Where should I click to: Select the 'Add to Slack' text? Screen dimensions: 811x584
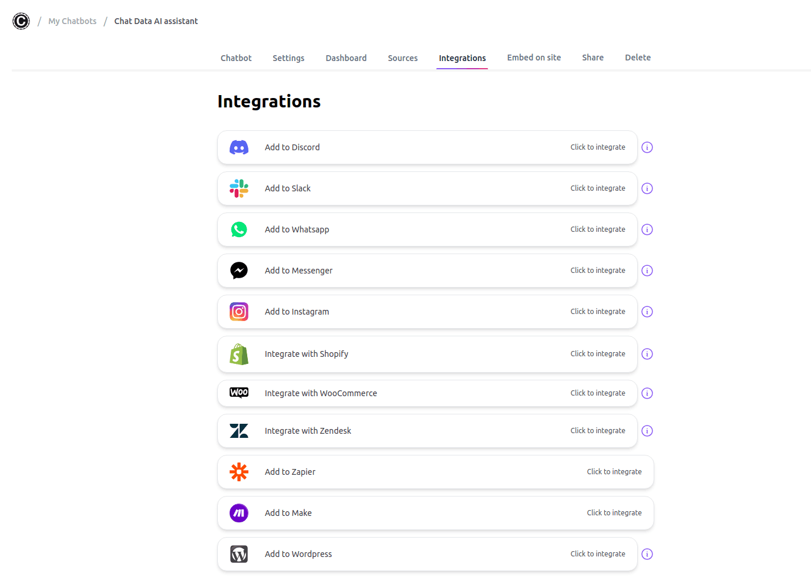pyautogui.click(x=288, y=188)
